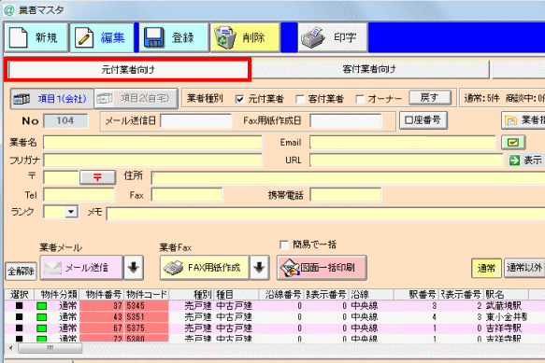Click the 物件分類 column header
This screenshot has height=363, width=545.
[x=57, y=295]
